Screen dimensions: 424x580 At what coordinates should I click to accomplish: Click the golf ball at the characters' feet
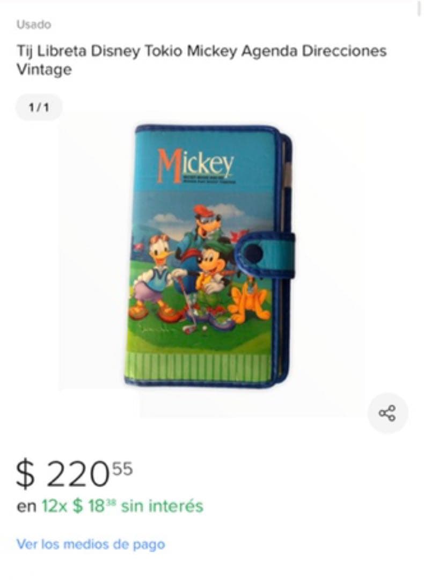pyautogui.click(x=204, y=328)
